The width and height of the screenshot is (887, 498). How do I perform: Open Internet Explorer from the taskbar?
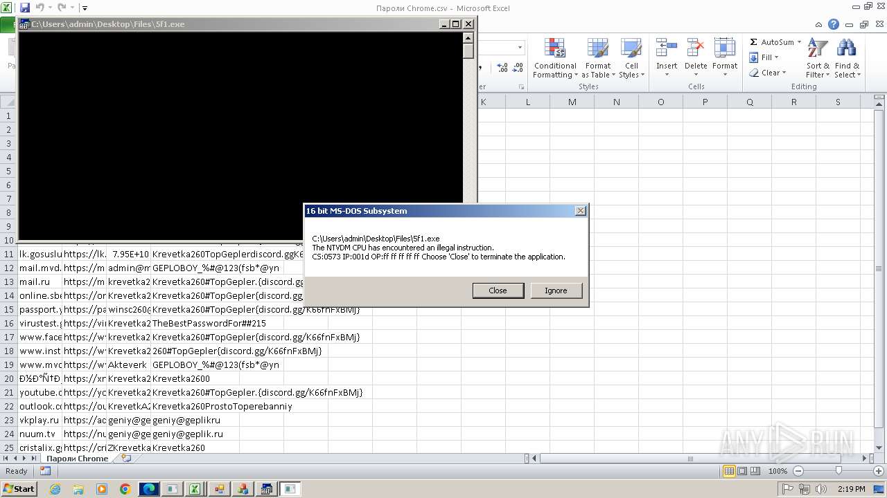pos(55,489)
